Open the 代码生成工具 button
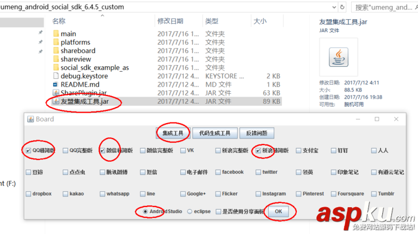The width and height of the screenshot is (418, 234). coord(215,133)
